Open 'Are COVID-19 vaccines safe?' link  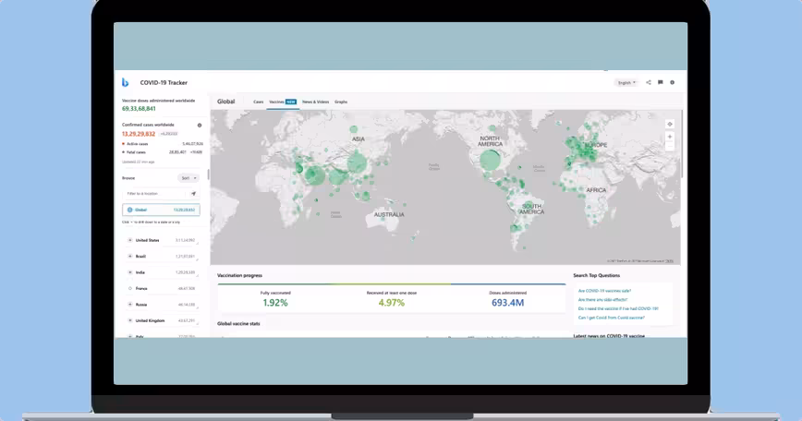click(x=605, y=291)
